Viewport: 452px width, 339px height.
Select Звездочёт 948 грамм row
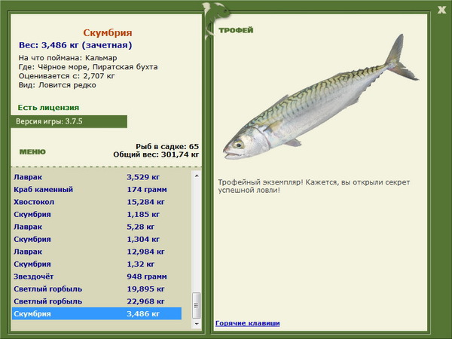click(97, 276)
